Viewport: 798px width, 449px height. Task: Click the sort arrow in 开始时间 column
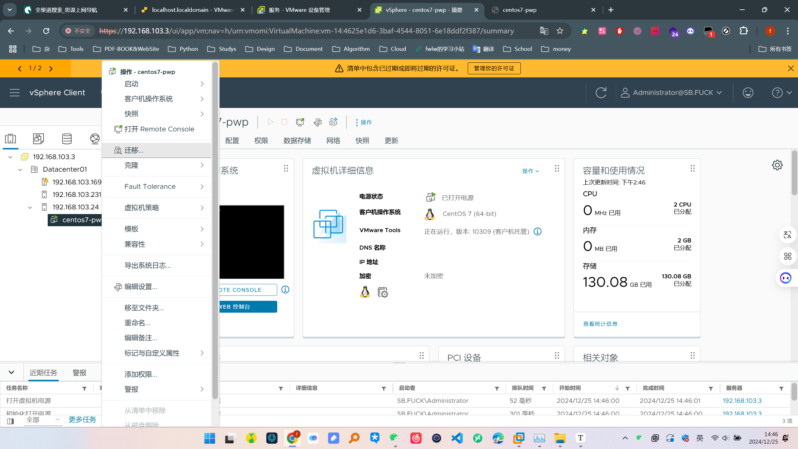(617, 388)
